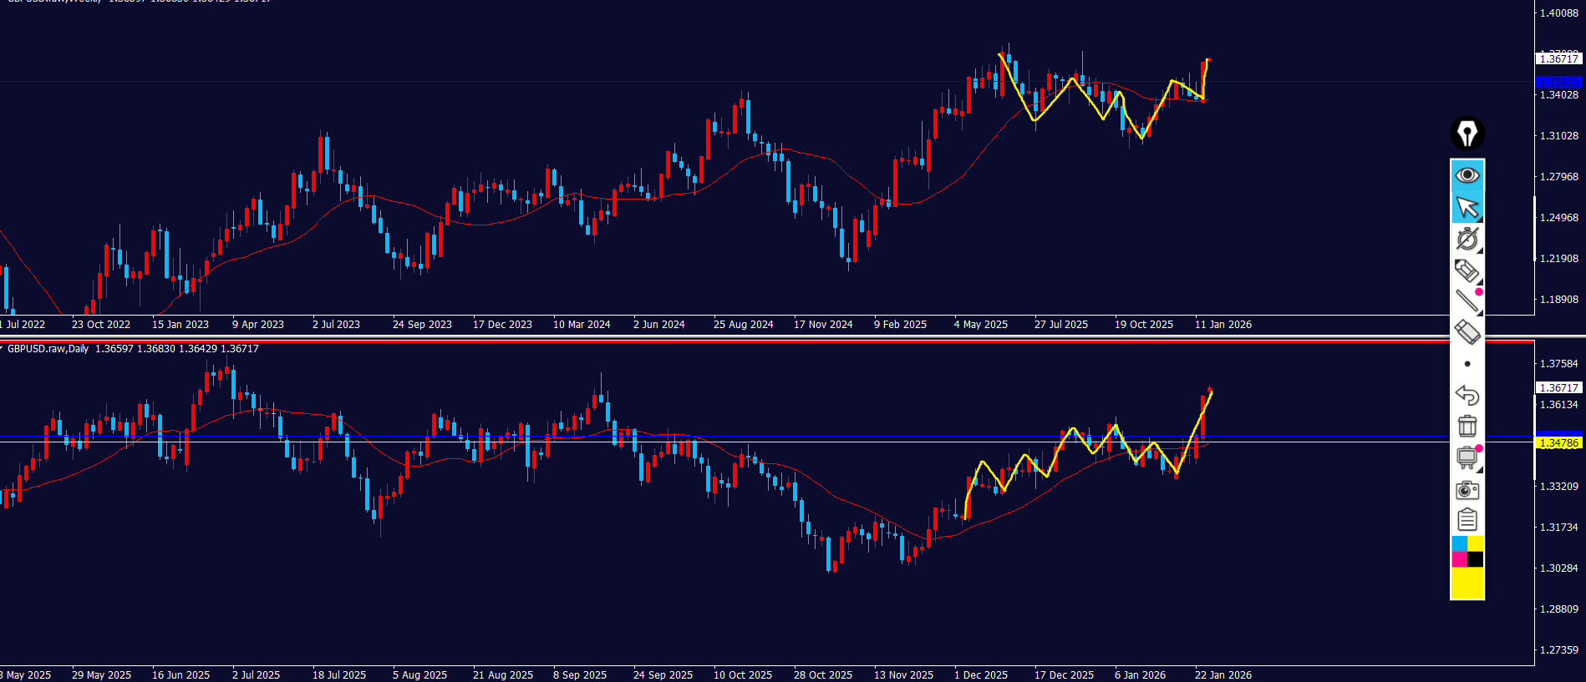The height and width of the screenshot is (682, 1586).
Task: Open the line tool options
Action: (1467, 301)
